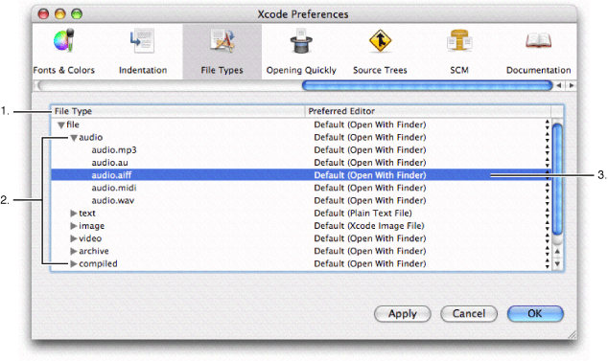The width and height of the screenshot is (608, 361).
Task: Select the File Types toolbar icon
Action: (222, 40)
